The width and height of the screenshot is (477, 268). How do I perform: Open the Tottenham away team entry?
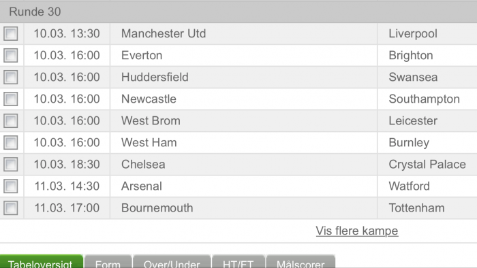click(416, 208)
